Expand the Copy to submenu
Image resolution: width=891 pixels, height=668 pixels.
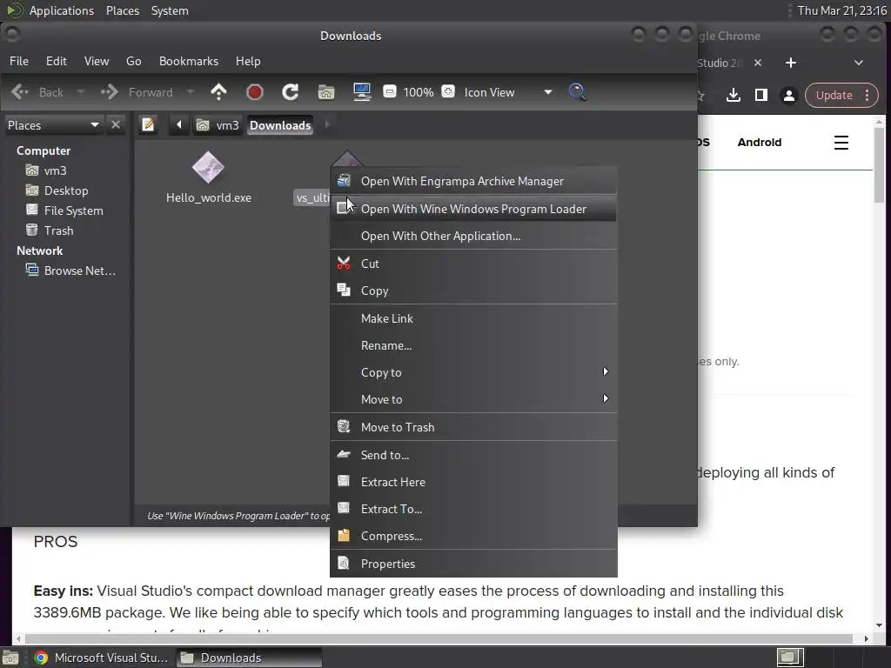(473, 372)
